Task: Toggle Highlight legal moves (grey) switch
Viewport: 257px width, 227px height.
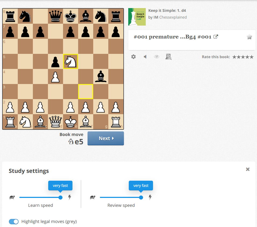Action: (x=14, y=222)
